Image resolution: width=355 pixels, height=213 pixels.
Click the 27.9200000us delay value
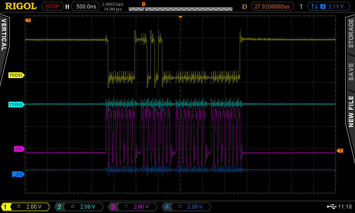[272, 6]
